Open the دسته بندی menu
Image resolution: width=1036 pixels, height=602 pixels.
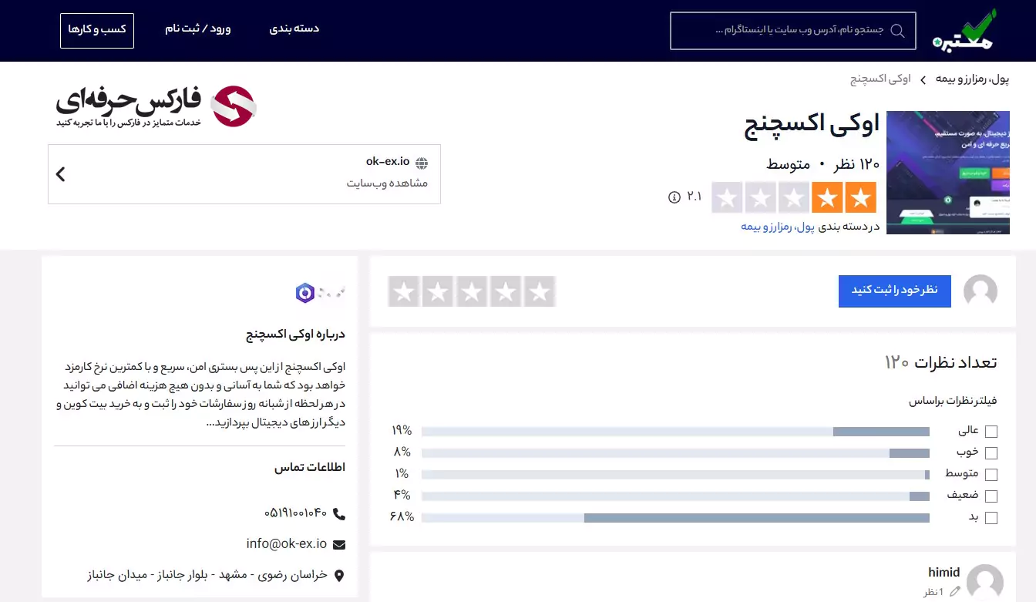pyautogui.click(x=294, y=29)
